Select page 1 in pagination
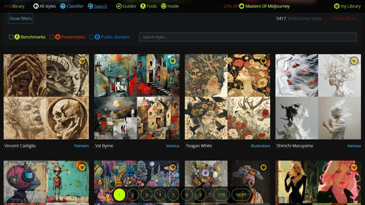 coord(119,195)
